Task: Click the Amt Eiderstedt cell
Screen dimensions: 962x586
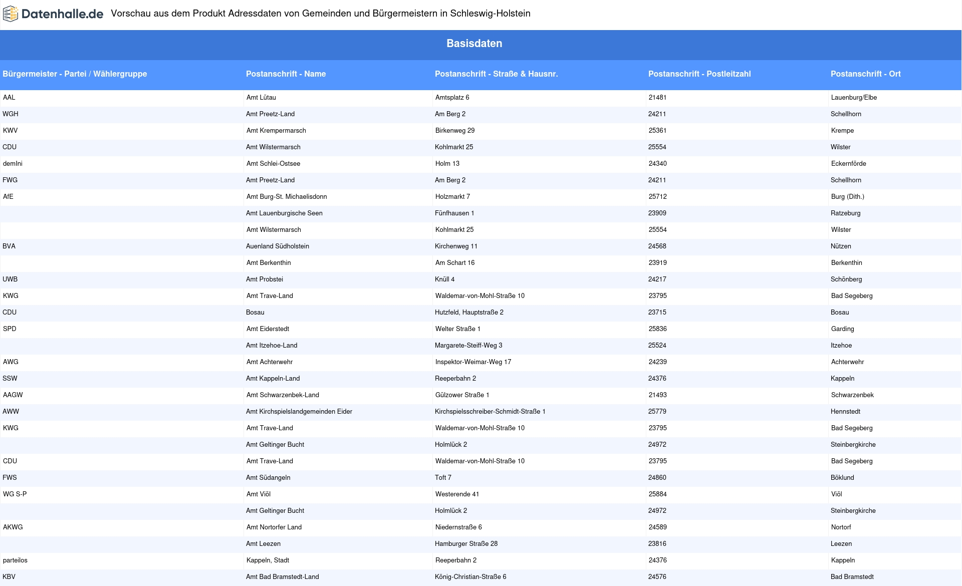Action: coord(268,329)
